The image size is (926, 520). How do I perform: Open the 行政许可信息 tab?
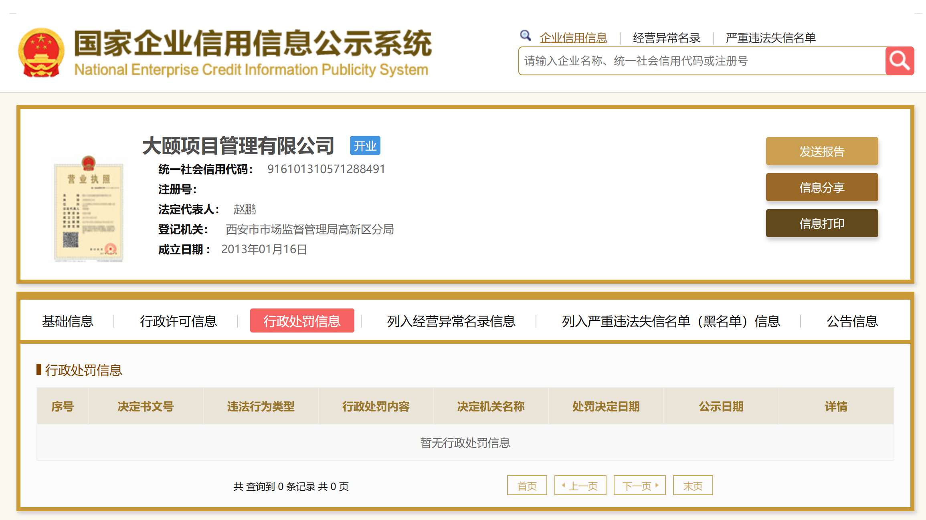click(x=178, y=321)
